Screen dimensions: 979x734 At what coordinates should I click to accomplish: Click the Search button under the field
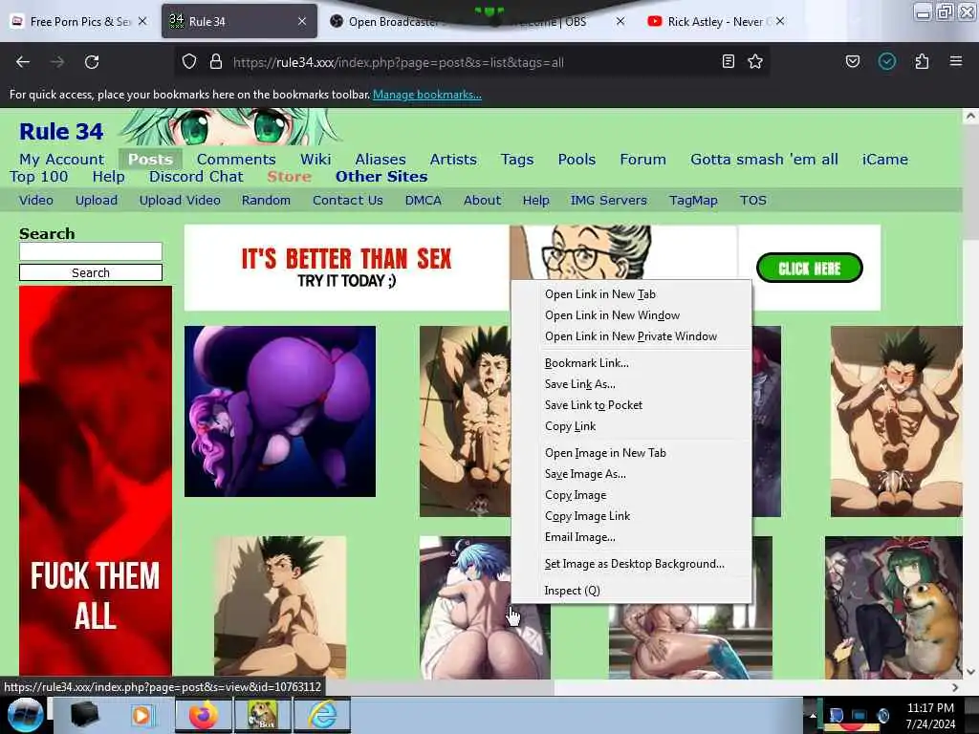91,272
